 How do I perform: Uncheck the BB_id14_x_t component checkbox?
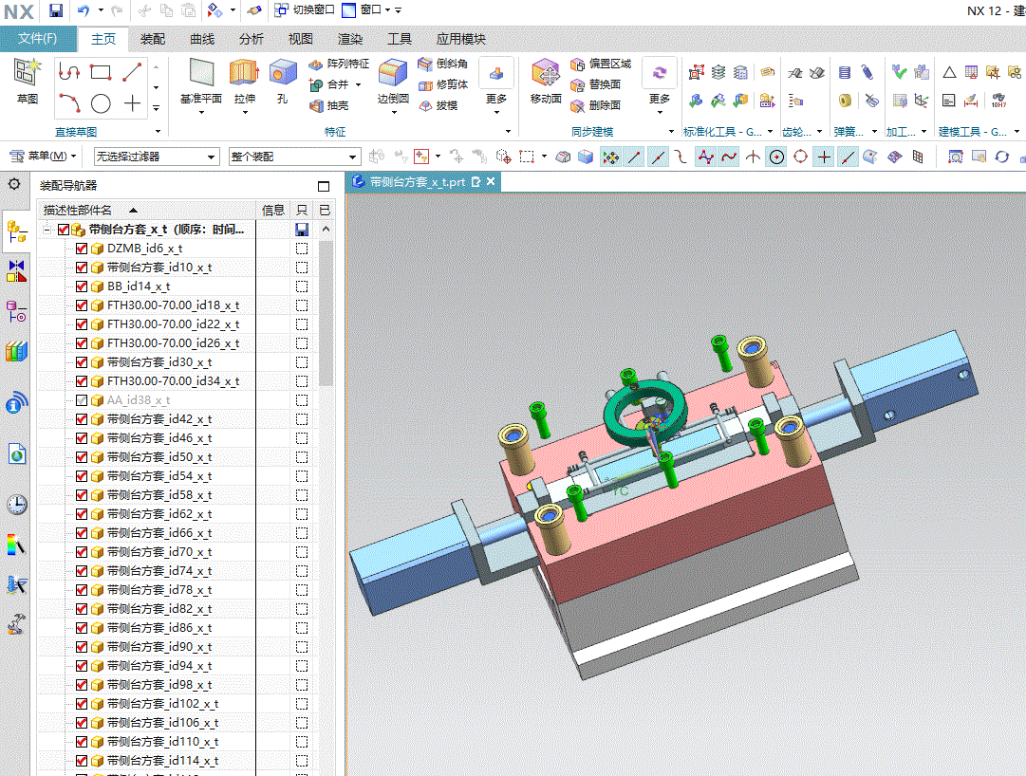82,286
